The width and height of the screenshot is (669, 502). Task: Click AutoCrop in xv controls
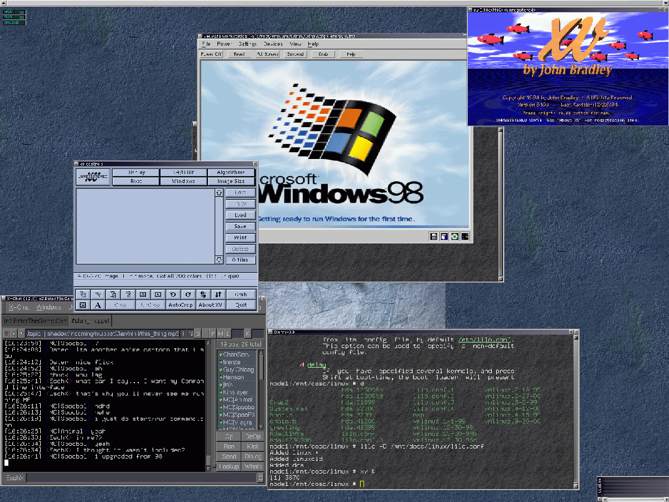tap(180, 305)
